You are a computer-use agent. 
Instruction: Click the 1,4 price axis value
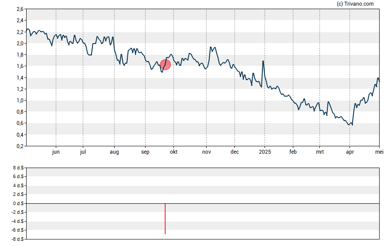pos(20,78)
